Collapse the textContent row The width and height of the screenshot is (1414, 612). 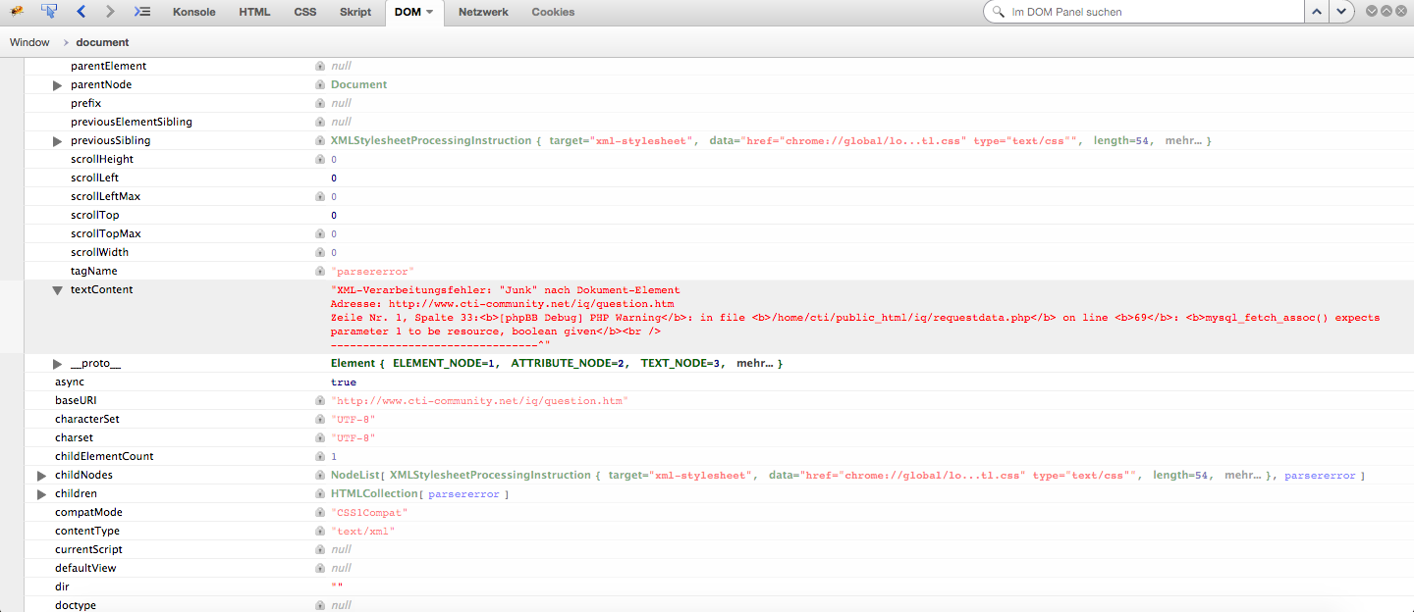pos(58,290)
